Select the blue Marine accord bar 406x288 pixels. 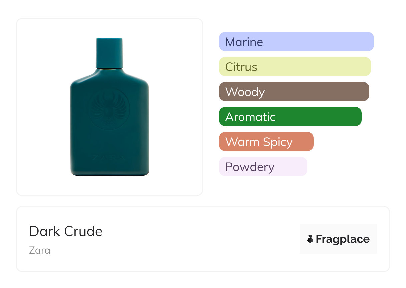[296, 42]
